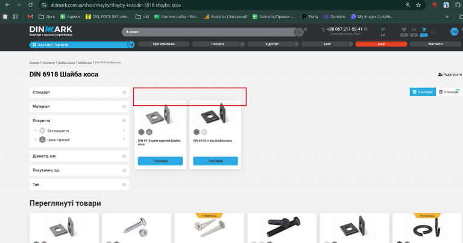This screenshot has width=463, height=243.
Task: Open the browser extensions puzzle icon
Action: click(458, 5)
